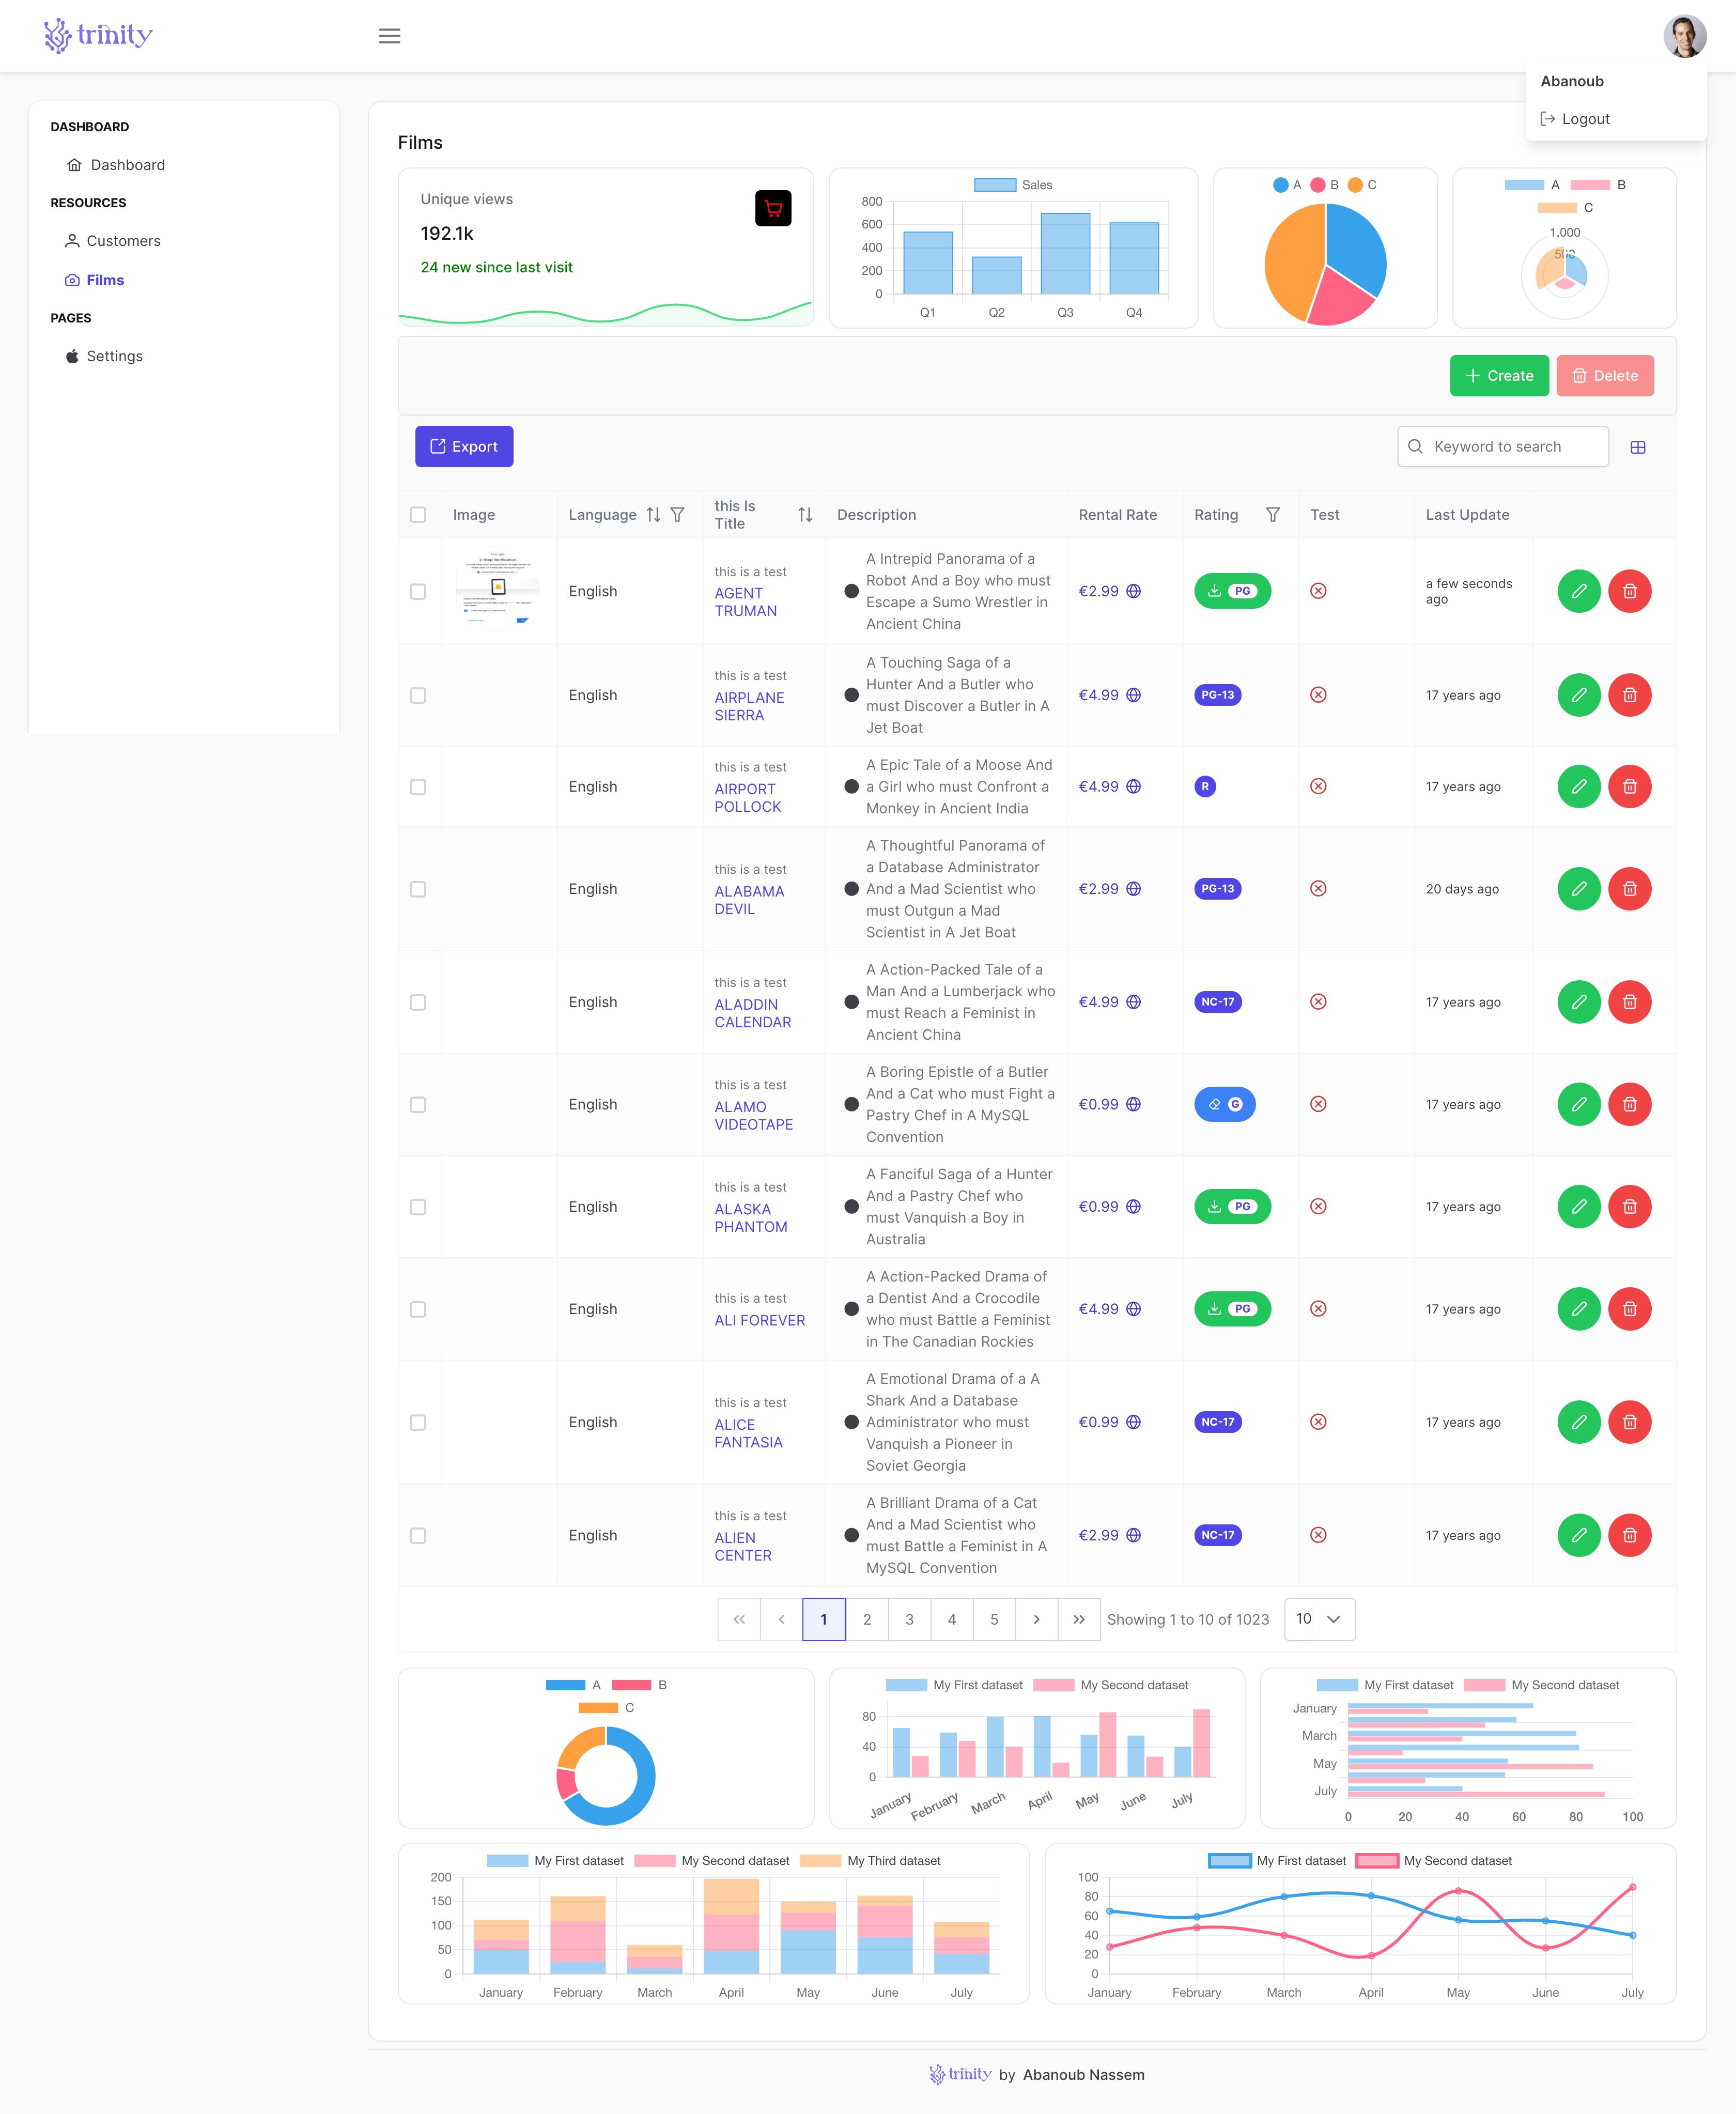Open the rows-per-page dropdown showing 10
Image resolution: width=1736 pixels, height=2114 pixels.
coord(1319,1619)
